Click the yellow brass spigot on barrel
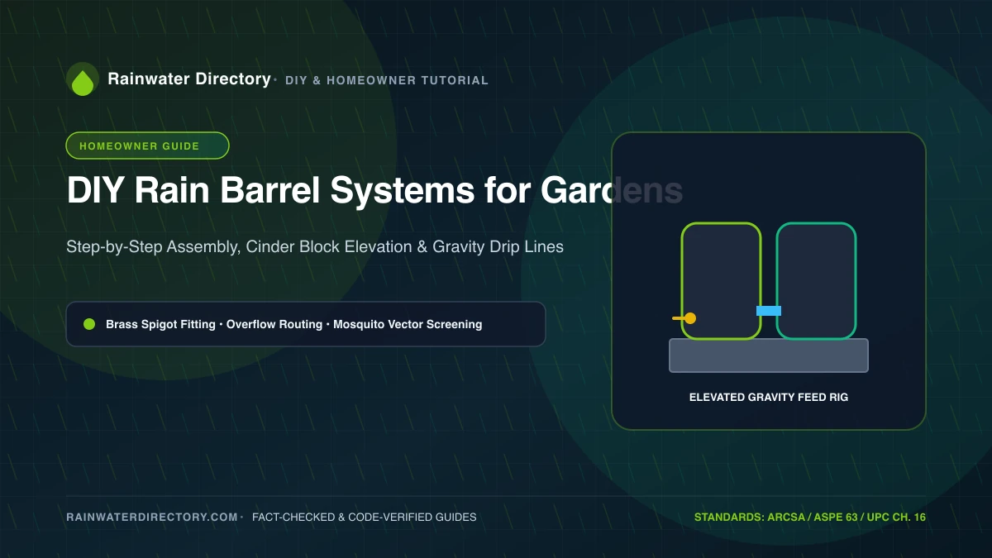The image size is (992, 558). click(684, 318)
